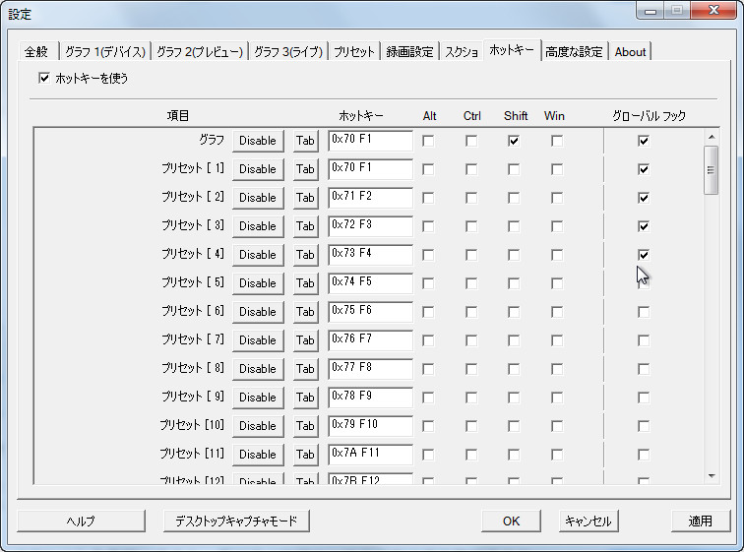Screen dimensions: 744x552
Task: Click Tab button for プリセット [ 2]
Action: pyautogui.click(x=305, y=198)
